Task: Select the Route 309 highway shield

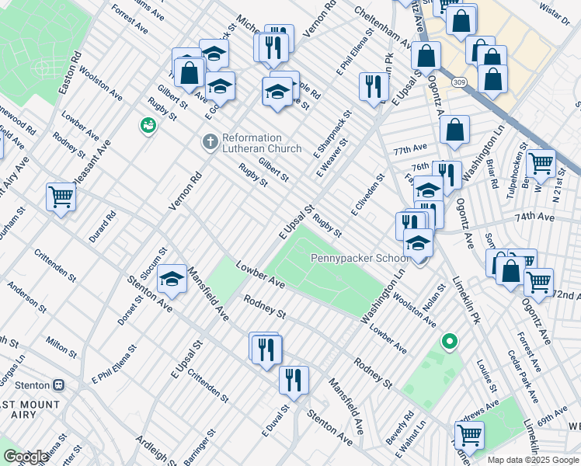Action: point(459,82)
